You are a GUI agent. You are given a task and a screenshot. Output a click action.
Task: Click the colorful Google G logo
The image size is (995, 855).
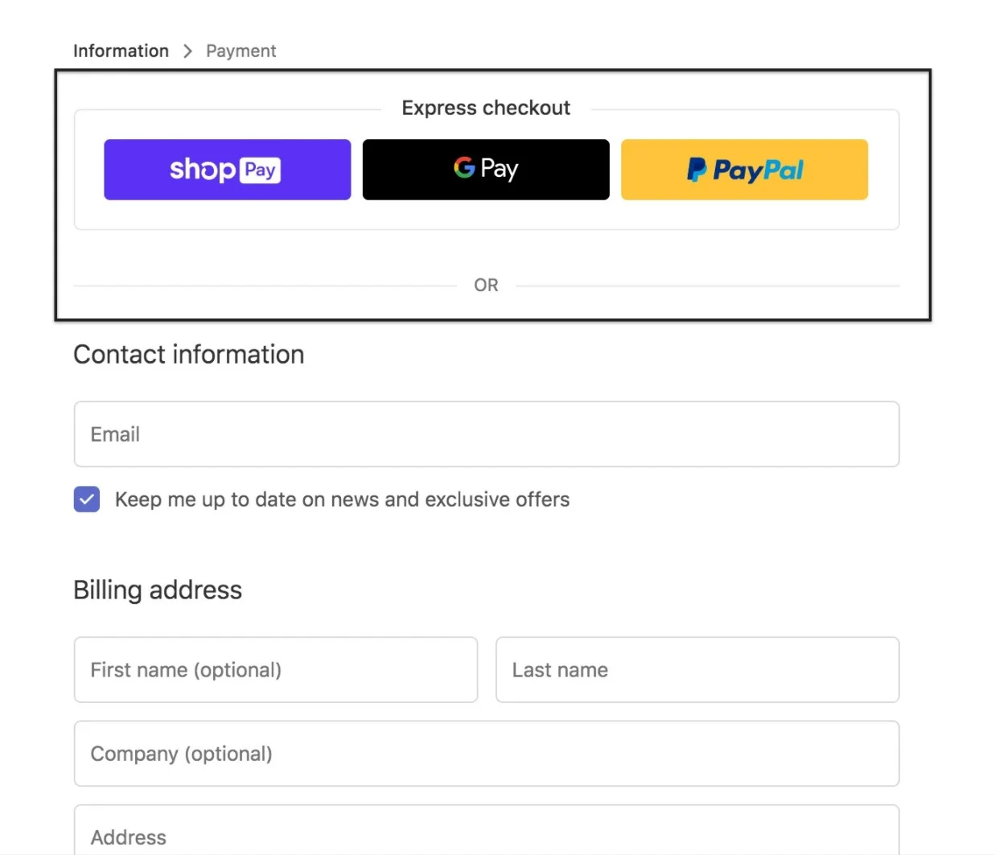click(464, 167)
